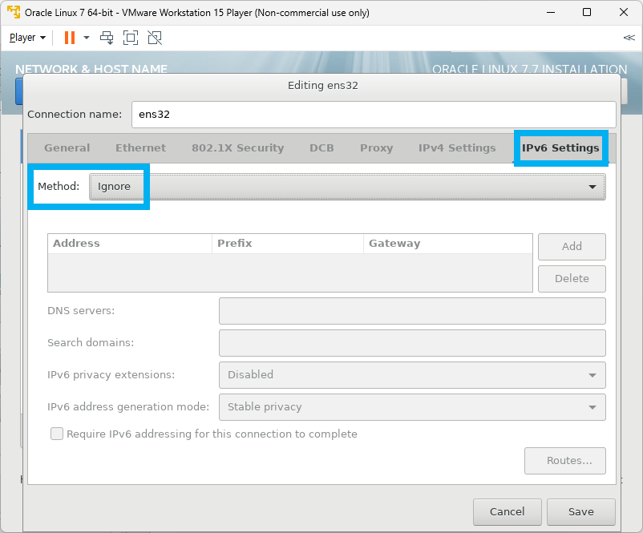Toggle Unity mode icon in the toolbar

(x=155, y=38)
